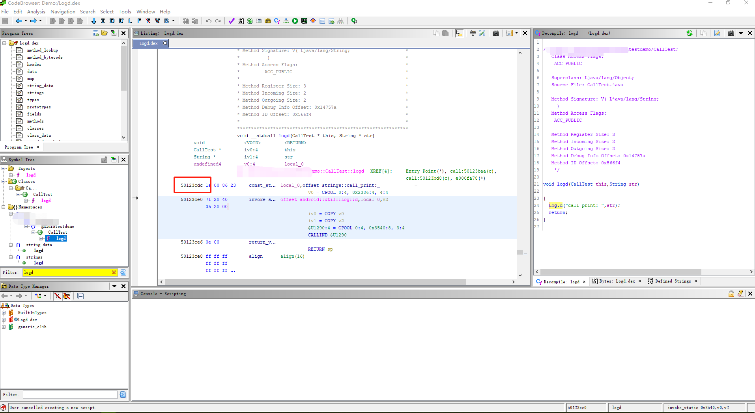The width and height of the screenshot is (755, 413).
Task: Expand generic_clib in Data Type Manager
Action: tap(4, 327)
